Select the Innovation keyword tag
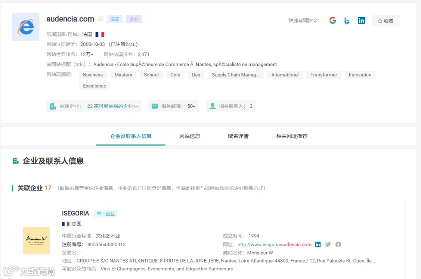The width and height of the screenshot is (421, 279). coord(360,75)
